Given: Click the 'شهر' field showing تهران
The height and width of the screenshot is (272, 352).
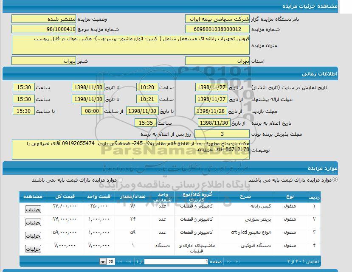Looking at the screenshot, I should [x=44, y=61].
